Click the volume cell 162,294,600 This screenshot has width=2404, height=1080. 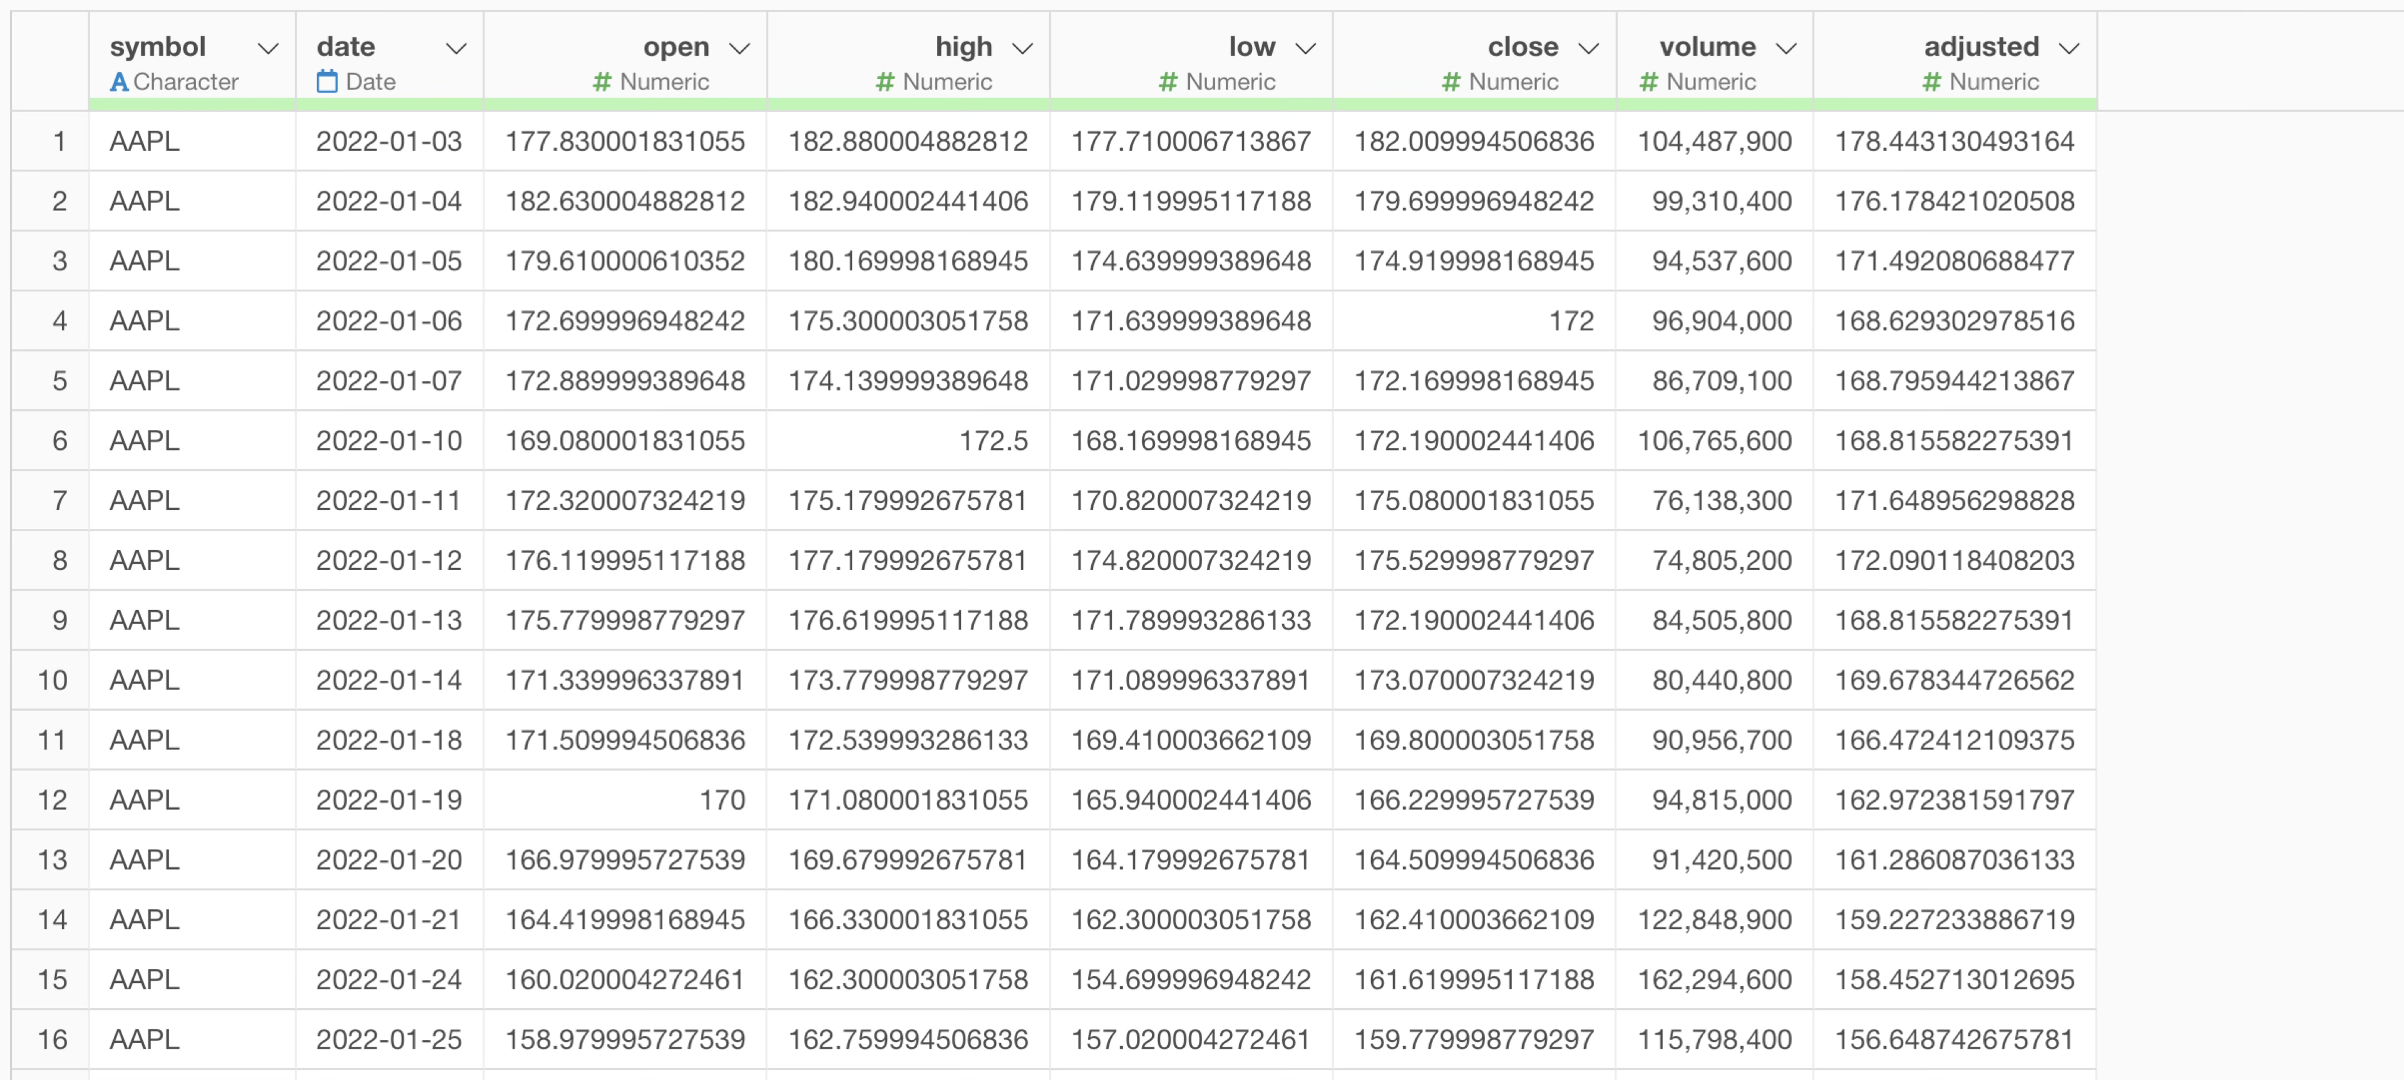pos(1713,979)
